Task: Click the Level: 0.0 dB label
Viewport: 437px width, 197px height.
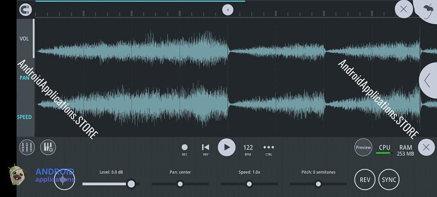Action: pyautogui.click(x=111, y=172)
